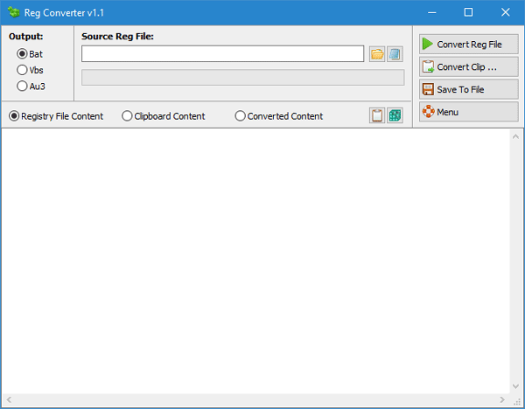
Task: Show Registry File Content view
Action: point(56,116)
